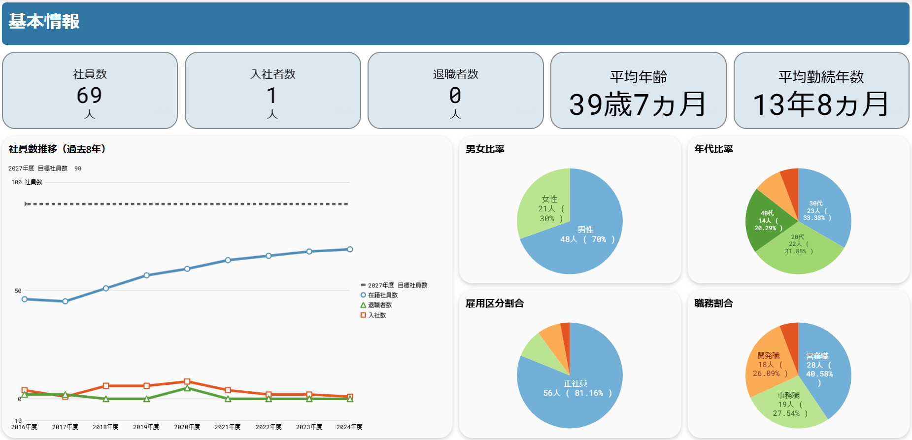Click the 職務割合 panel title
This screenshot has width=912, height=440.
pos(713,303)
